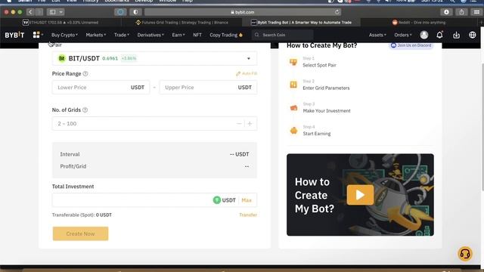This screenshot has width=484, height=272.
Task: Click the Auto Fill pencil link
Action: pos(247,74)
